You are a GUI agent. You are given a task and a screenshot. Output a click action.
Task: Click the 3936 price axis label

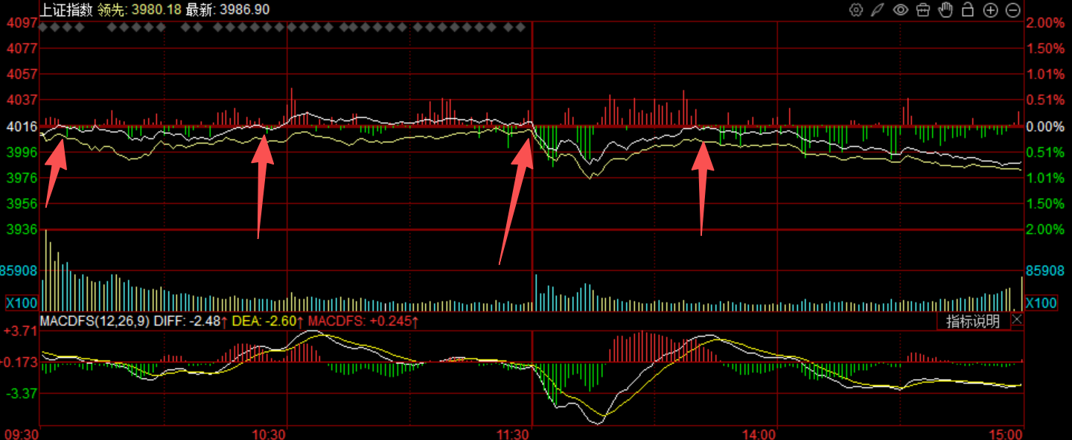pos(22,229)
